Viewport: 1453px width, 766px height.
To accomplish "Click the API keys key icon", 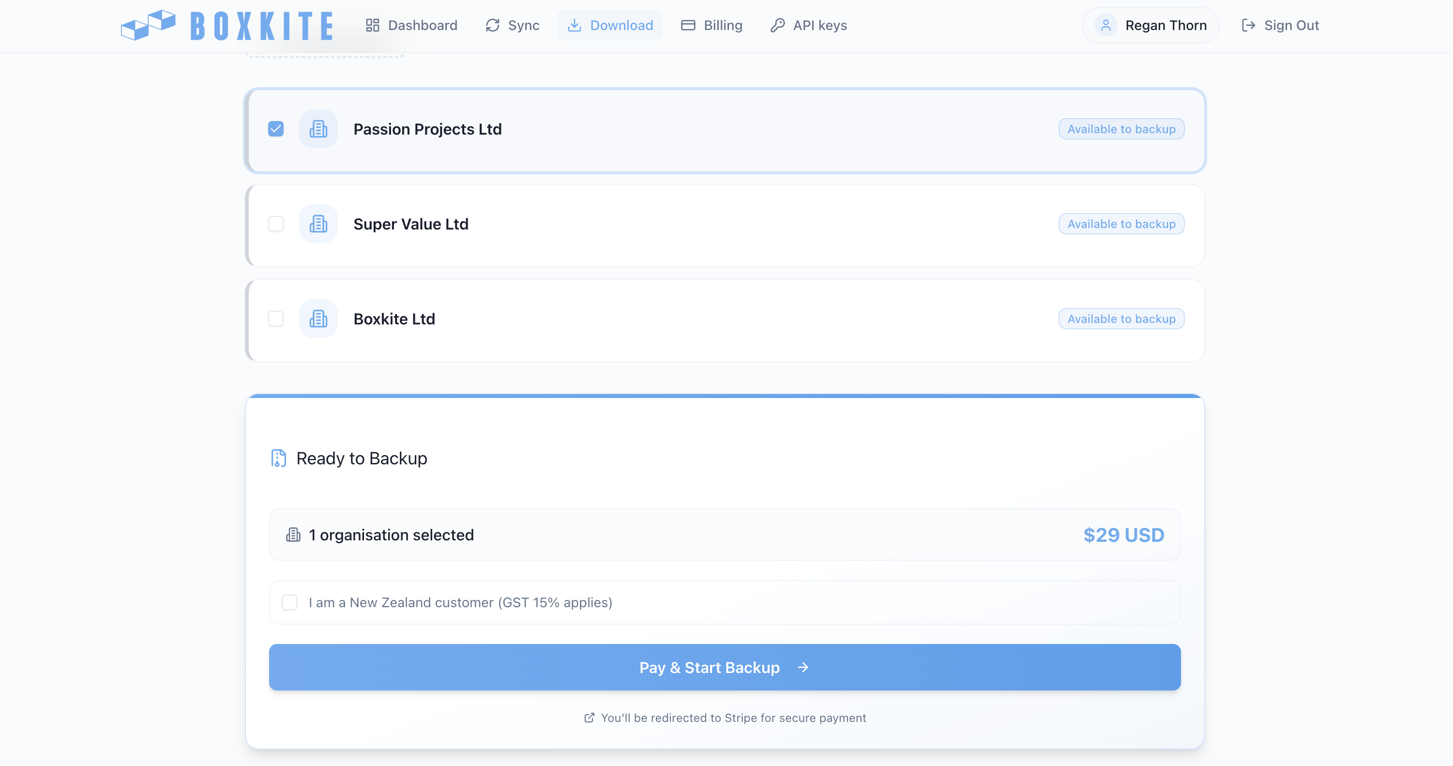I will [x=778, y=25].
